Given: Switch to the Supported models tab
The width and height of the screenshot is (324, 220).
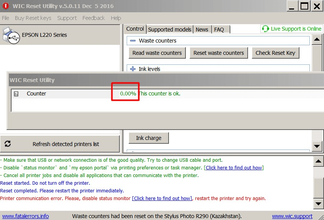Looking at the screenshot, I should (170, 30).
